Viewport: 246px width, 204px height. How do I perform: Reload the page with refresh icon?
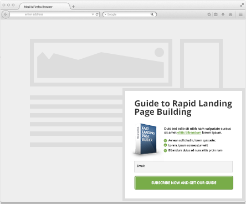pyautogui.click(x=97, y=14)
